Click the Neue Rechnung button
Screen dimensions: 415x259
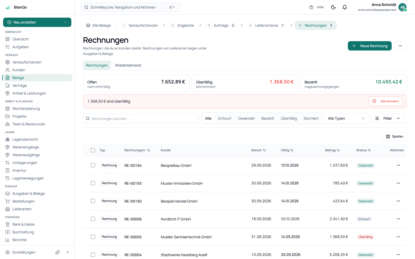tap(370, 46)
